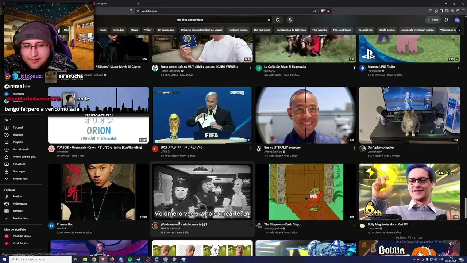Click the magnifying glass search button
The height and width of the screenshot is (263, 467).
278,20
